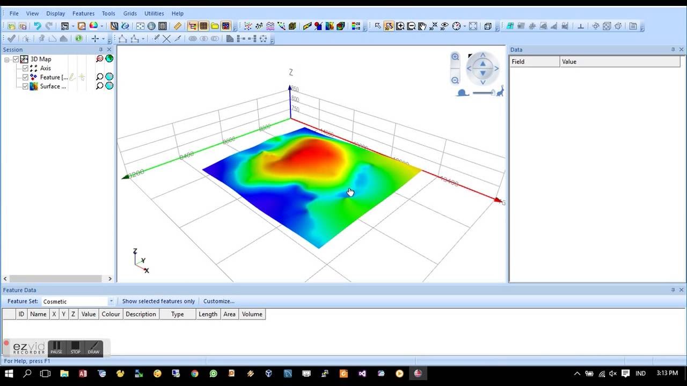This screenshot has width=687, height=386.
Task: Click the X delete icon in second toolbar
Action: point(167,39)
